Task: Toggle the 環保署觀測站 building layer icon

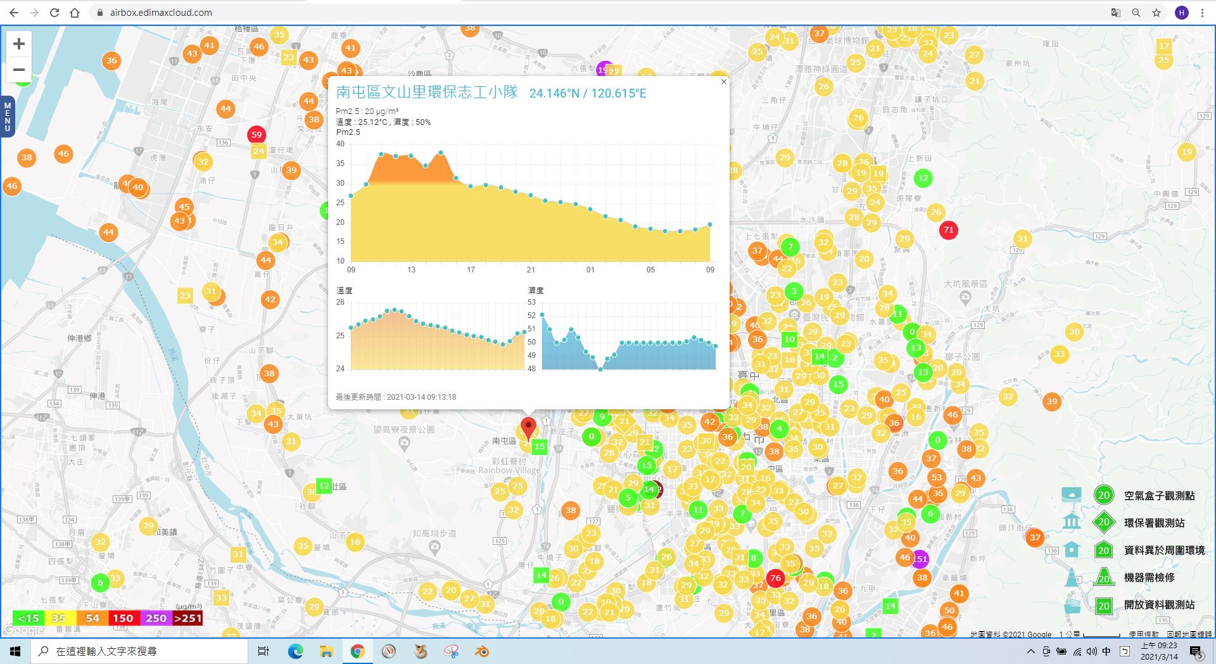Action: click(x=1071, y=522)
